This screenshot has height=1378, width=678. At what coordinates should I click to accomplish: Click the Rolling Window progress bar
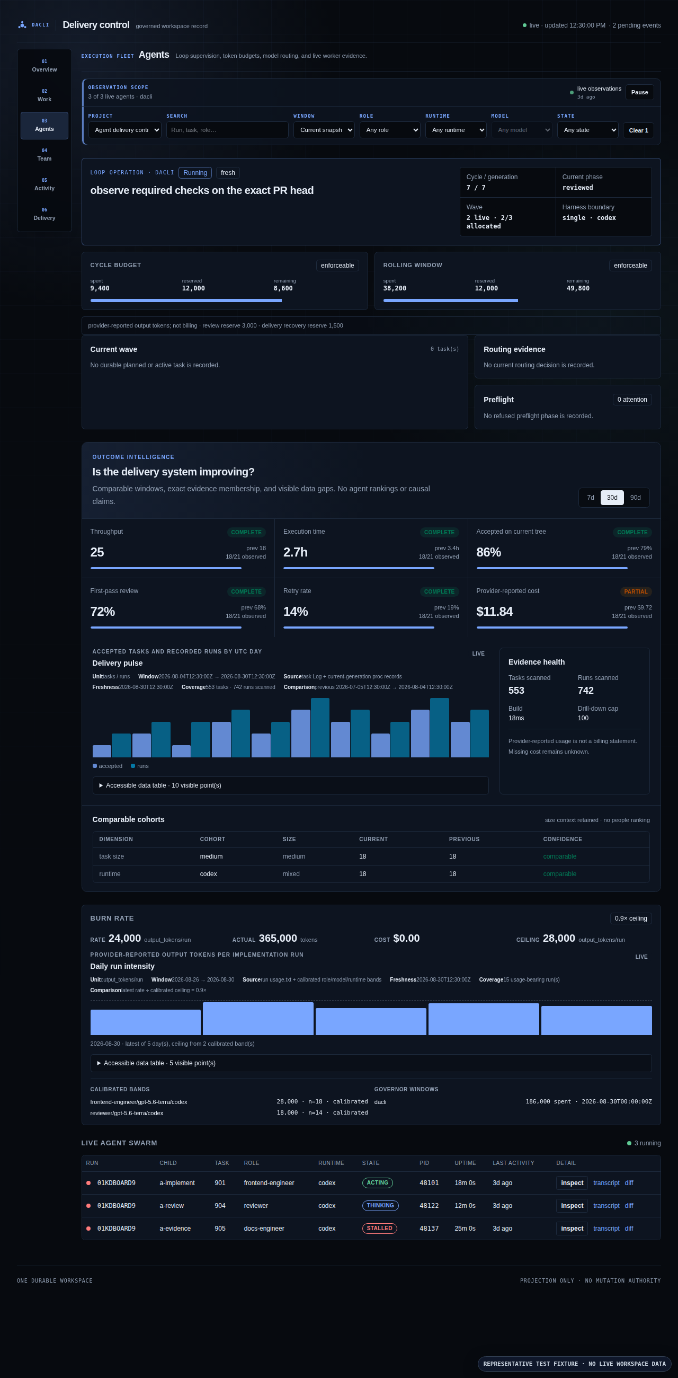click(x=518, y=301)
